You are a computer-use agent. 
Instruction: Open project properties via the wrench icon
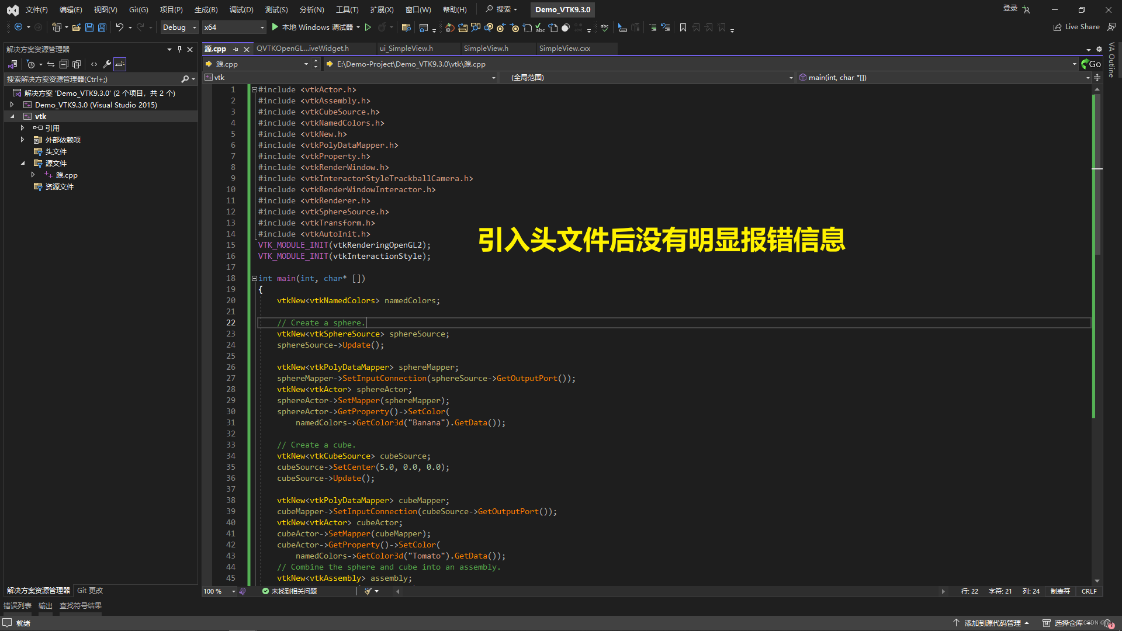[107, 64]
